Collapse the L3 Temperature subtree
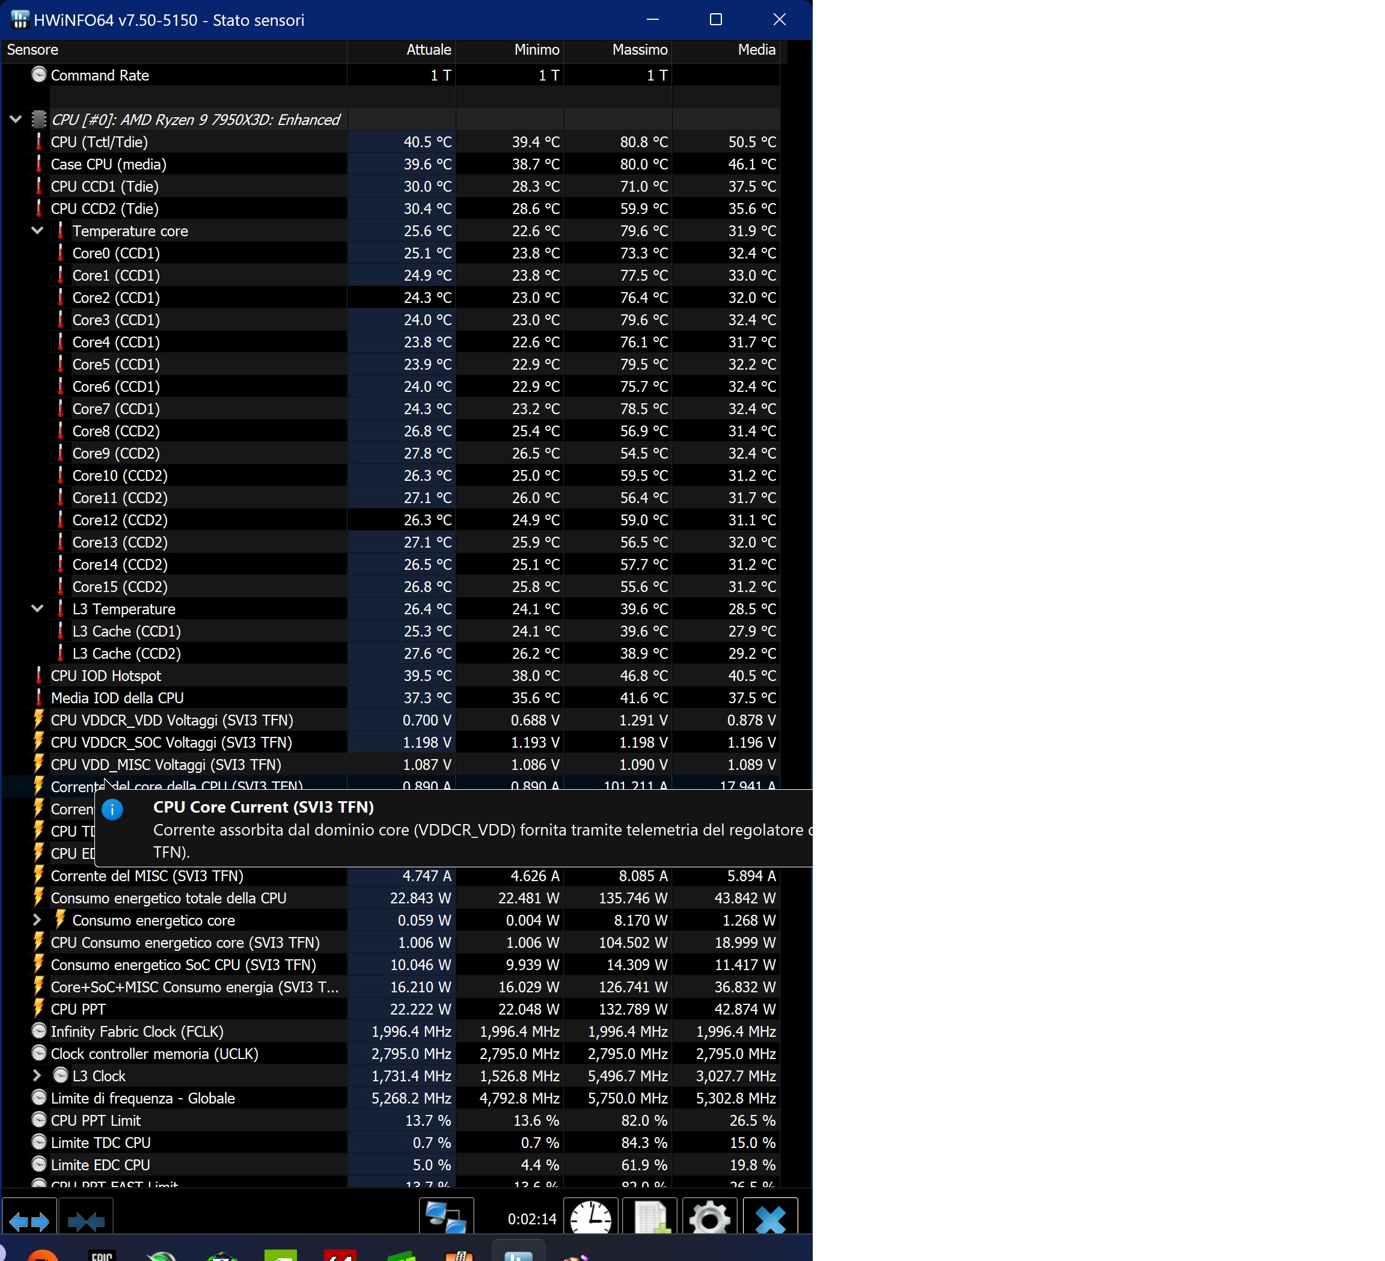This screenshot has width=1385, height=1261. (37, 608)
